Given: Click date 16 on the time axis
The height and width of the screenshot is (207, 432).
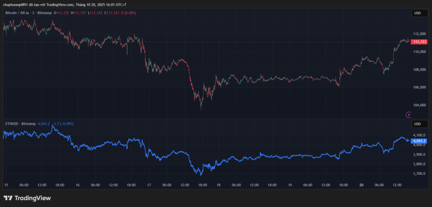Looking at the screenshot, I should [78, 185].
